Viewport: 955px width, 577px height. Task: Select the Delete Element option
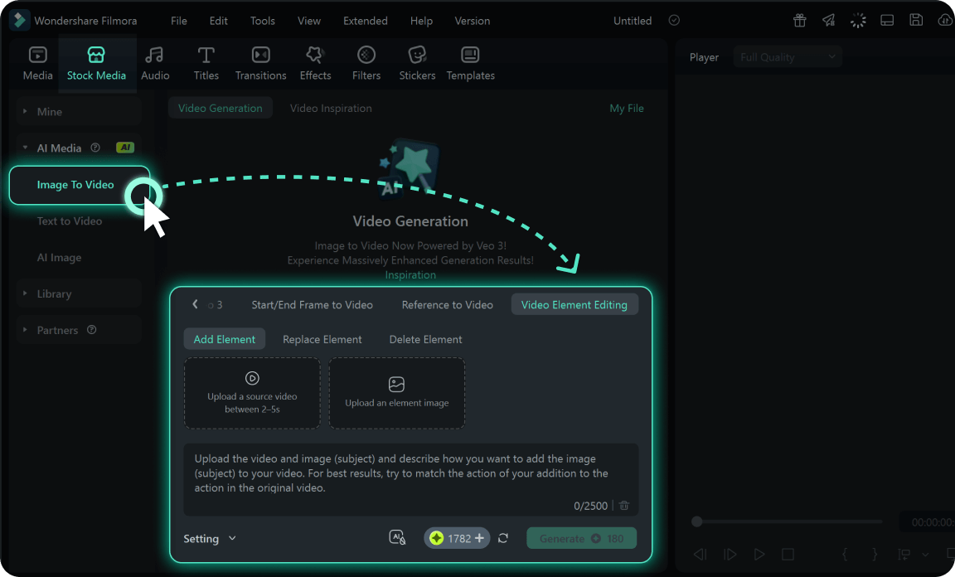[x=425, y=339]
